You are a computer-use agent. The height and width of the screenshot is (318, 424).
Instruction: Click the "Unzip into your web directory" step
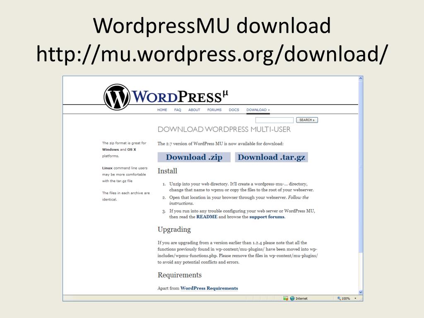241,187
